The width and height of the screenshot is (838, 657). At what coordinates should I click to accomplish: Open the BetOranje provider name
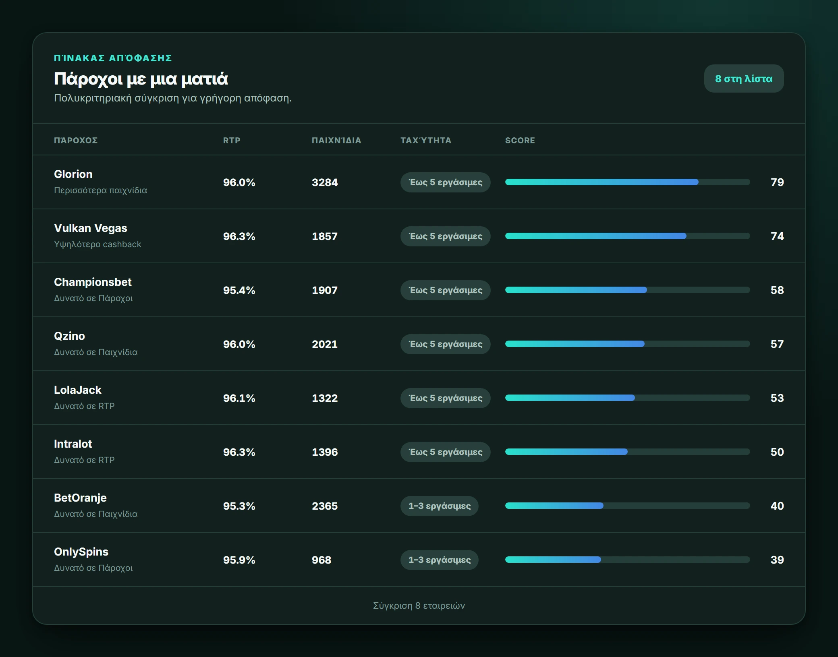point(80,498)
